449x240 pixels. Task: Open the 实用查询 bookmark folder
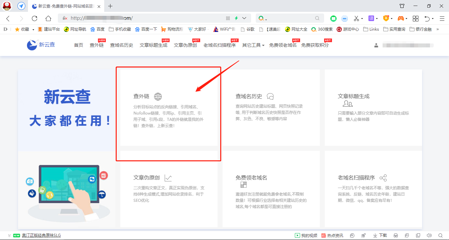click(x=394, y=29)
